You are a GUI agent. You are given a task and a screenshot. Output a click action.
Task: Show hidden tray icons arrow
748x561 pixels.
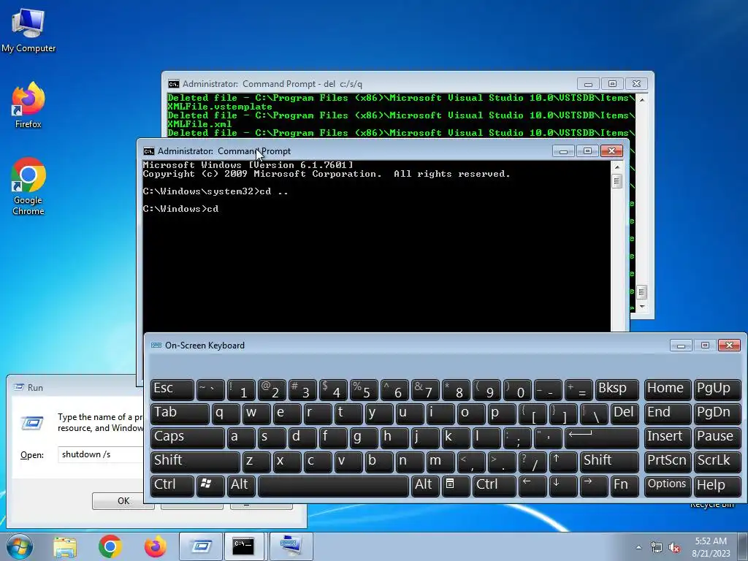point(638,547)
